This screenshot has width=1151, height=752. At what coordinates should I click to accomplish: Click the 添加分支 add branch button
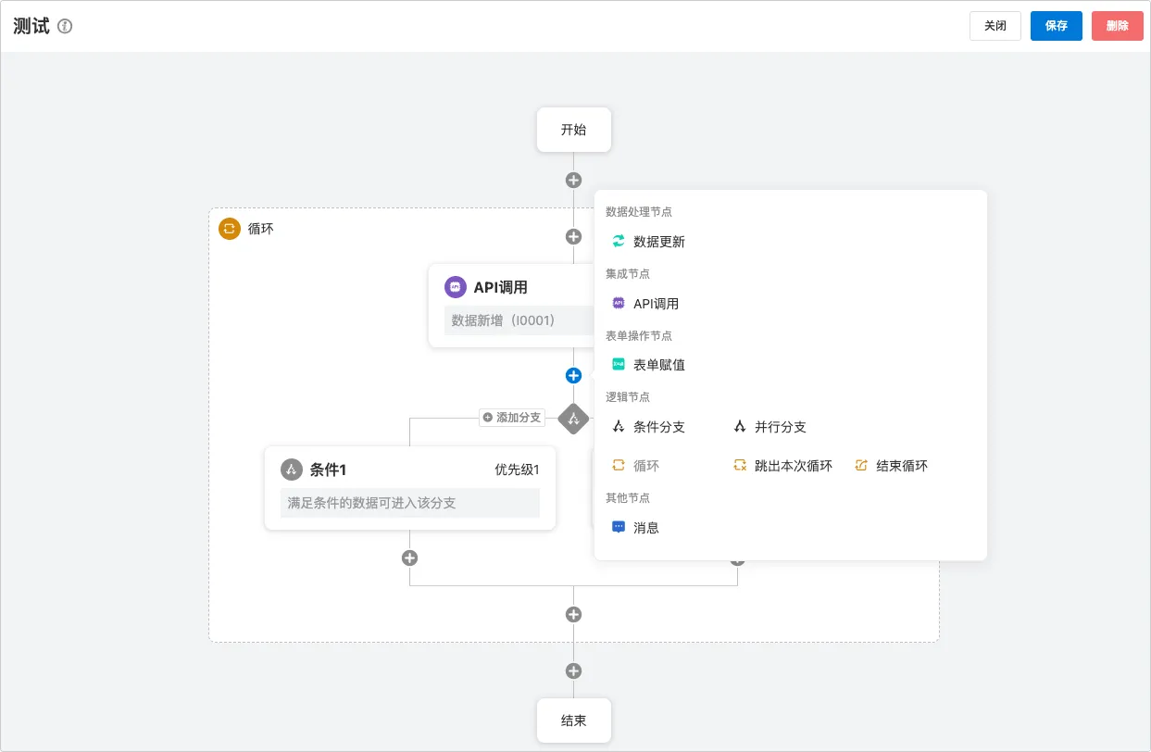pos(511,418)
